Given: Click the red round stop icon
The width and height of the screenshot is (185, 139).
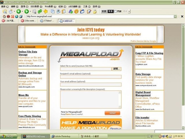Looking at the screenshot, I should pos(8,17).
